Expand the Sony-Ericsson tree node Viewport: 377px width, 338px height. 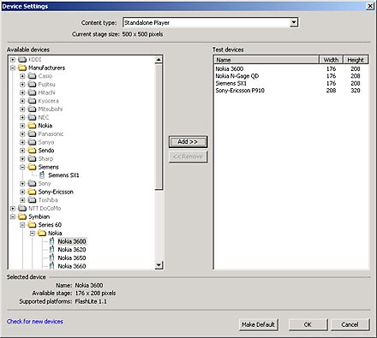coord(22,192)
